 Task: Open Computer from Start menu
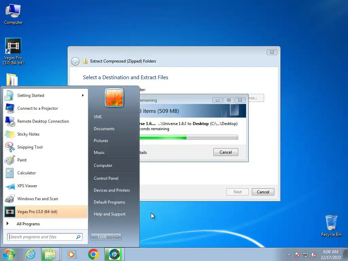[x=103, y=166]
